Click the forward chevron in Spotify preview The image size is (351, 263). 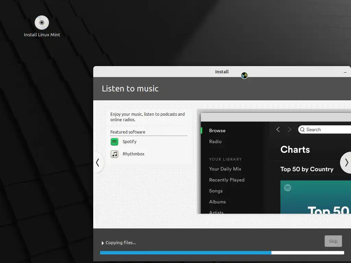click(x=289, y=129)
